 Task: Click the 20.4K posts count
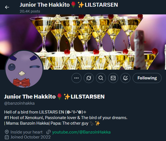pos(30,11)
